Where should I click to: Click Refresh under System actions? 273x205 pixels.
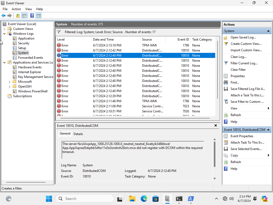236,115
